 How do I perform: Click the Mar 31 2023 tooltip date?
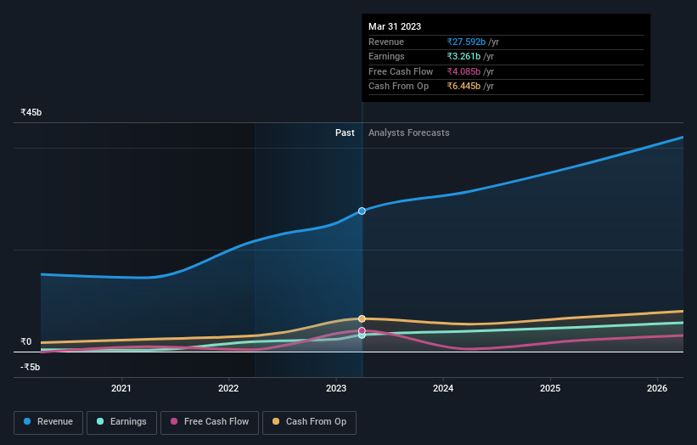click(x=395, y=26)
